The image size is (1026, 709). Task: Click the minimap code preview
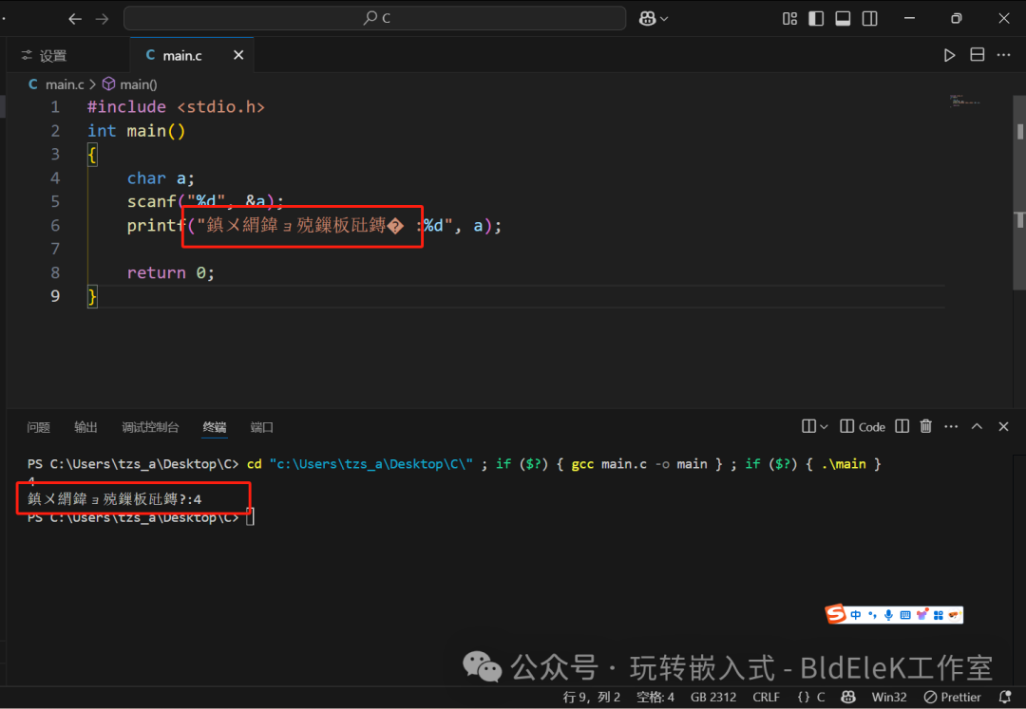pos(966,101)
